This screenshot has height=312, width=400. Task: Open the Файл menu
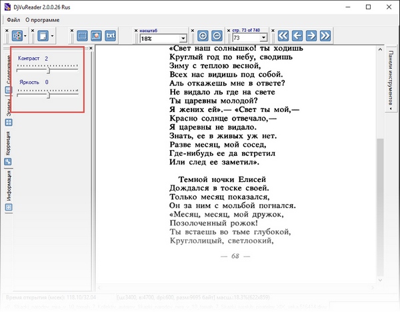(x=13, y=20)
